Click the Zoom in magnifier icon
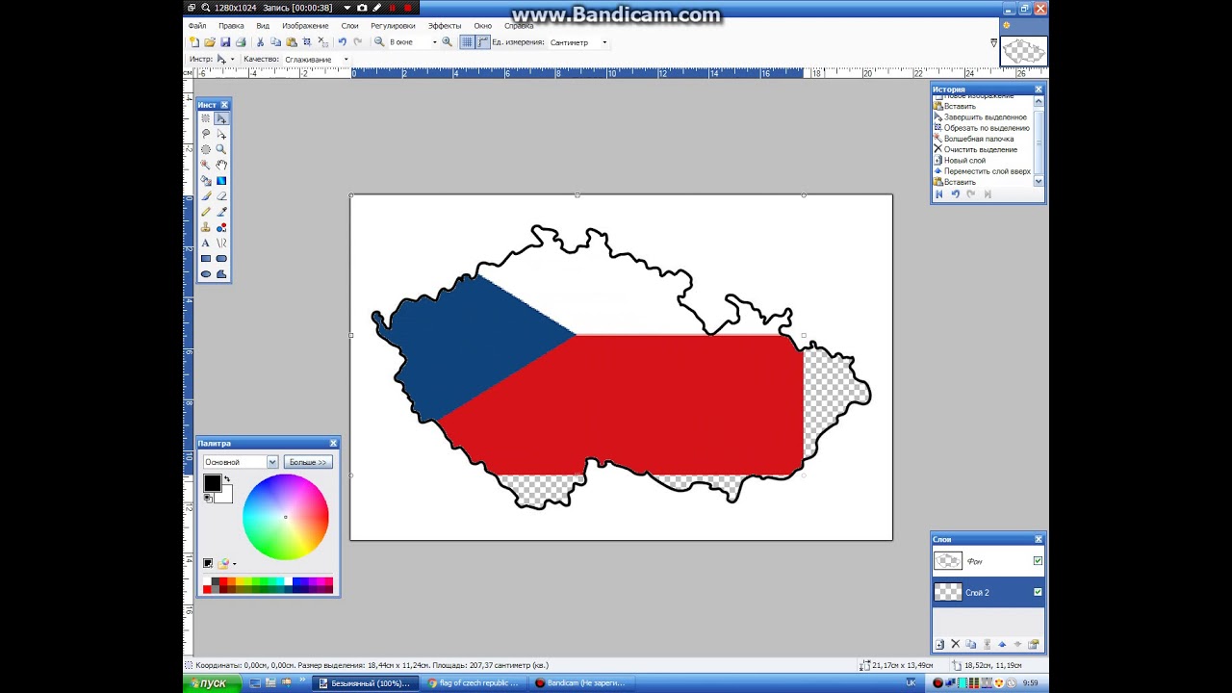 tap(447, 42)
